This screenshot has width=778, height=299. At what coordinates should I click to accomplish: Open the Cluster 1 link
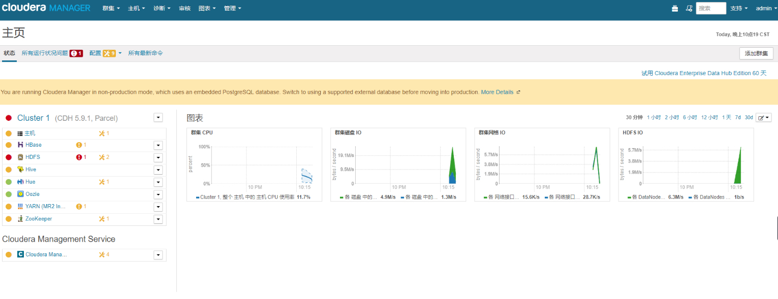pos(34,118)
